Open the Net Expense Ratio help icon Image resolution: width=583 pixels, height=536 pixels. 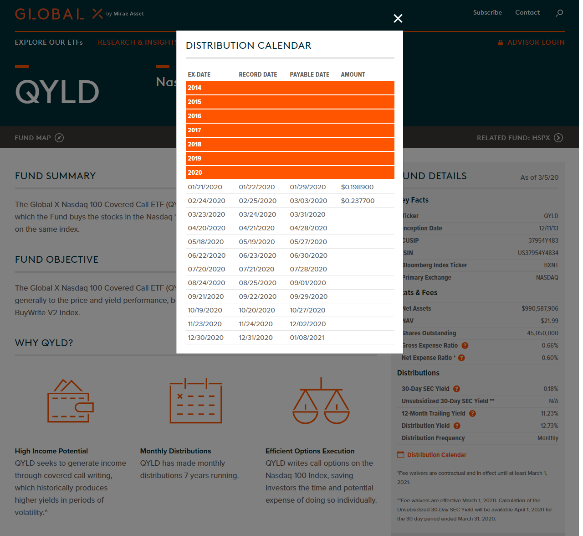point(461,358)
